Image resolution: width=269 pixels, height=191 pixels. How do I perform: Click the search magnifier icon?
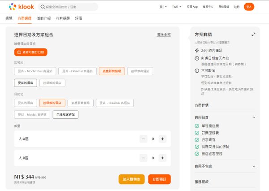tap(43, 7)
